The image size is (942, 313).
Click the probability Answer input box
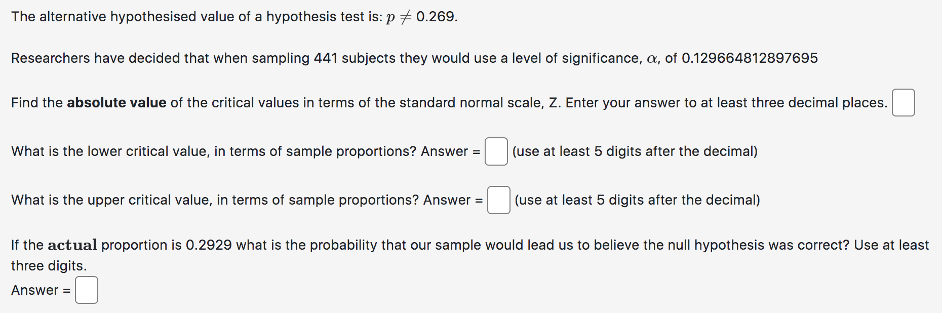click(87, 290)
